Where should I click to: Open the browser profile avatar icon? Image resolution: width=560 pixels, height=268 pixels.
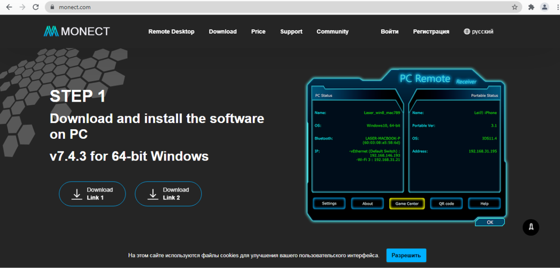(x=545, y=7)
